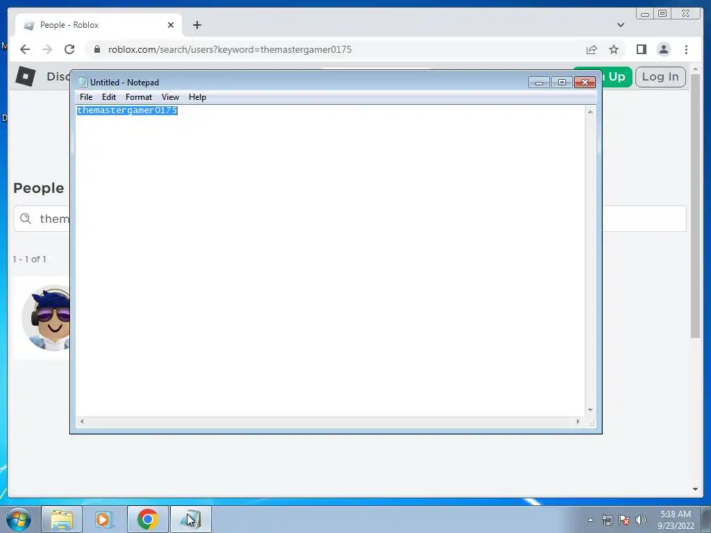
Task: Click Chrome's forward arrow
Action: [x=47, y=49]
